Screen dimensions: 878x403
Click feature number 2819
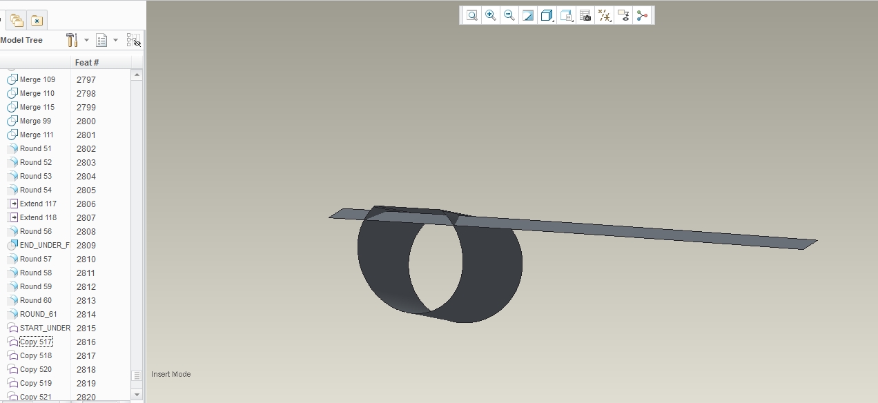point(86,383)
